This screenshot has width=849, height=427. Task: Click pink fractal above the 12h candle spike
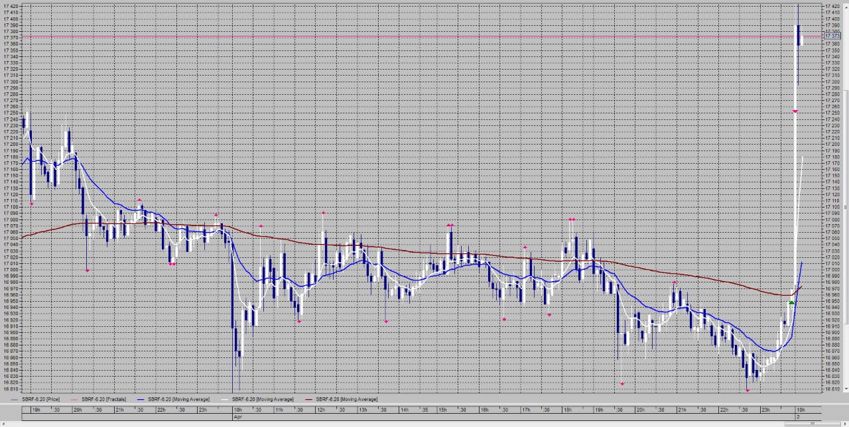pyautogui.click(x=323, y=213)
